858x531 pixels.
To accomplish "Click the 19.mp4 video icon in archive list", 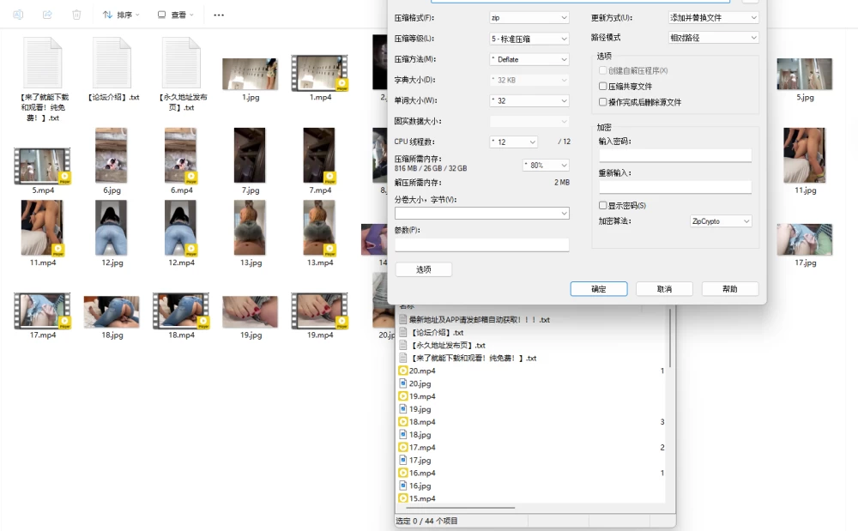I will [403, 396].
